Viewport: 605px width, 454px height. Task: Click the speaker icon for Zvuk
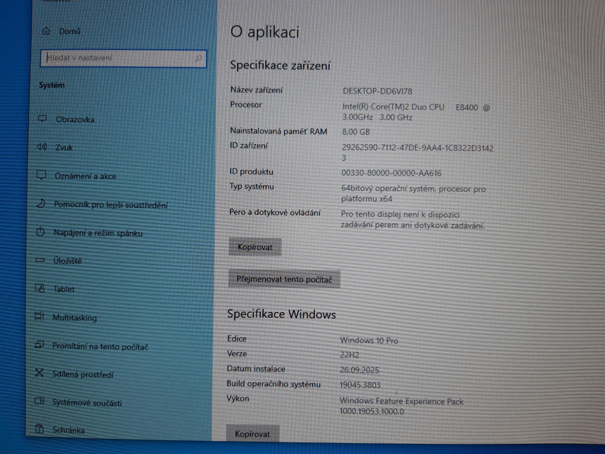coord(42,146)
